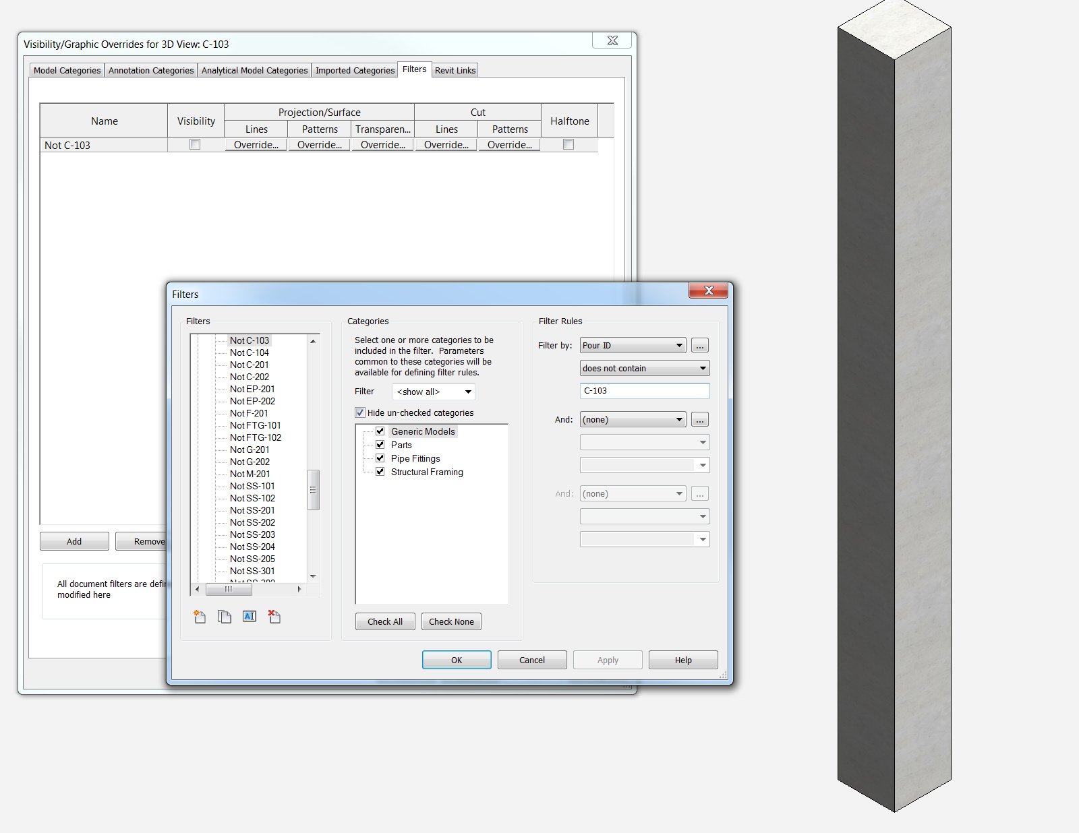Uncheck the Pipe Fittings category

point(380,458)
